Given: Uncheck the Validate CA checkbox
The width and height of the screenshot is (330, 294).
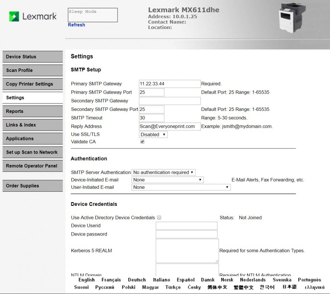Looking at the screenshot, I should [142, 141].
